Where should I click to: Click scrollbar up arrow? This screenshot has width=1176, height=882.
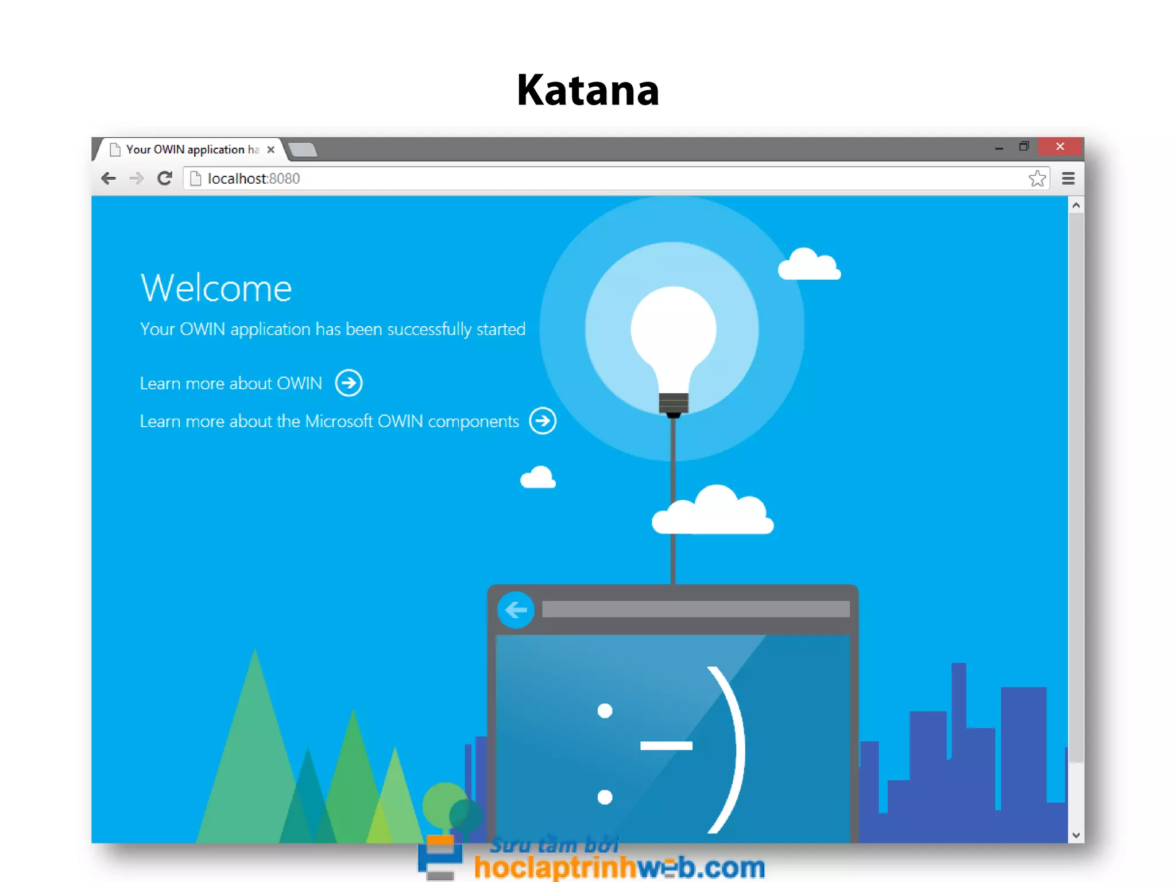pyautogui.click(x=1076, y=205)
